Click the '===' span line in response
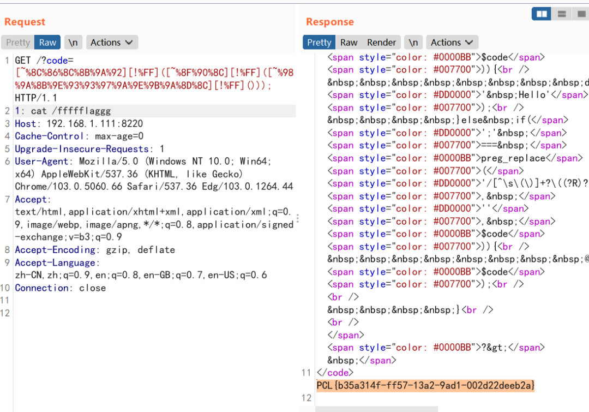 click(447, 146)
